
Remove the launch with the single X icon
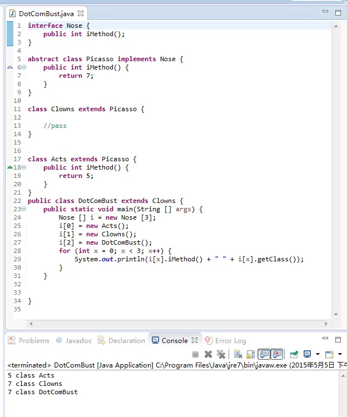208,354
